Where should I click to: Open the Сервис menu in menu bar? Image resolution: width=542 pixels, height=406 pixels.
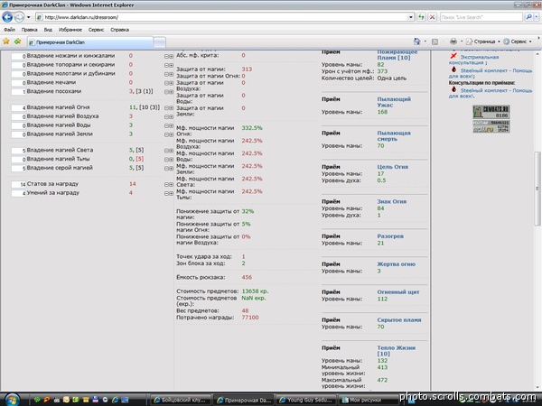[96, 30]
